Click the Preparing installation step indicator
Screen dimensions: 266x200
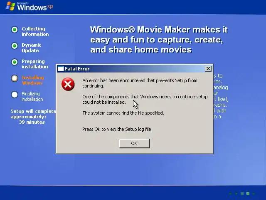pos(15,62)
